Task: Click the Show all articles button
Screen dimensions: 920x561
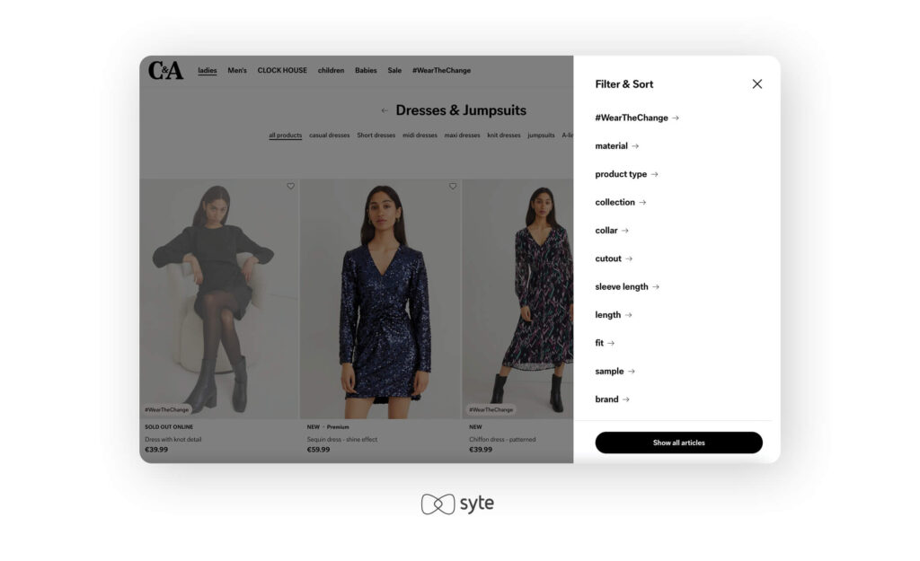Action: coord(679,443)
